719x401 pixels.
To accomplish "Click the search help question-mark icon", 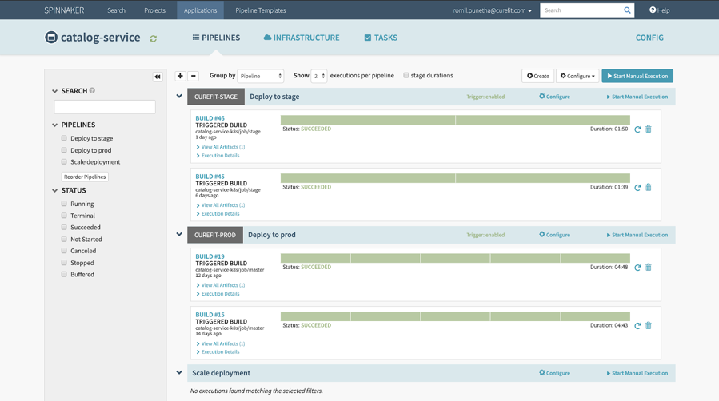I will tap(92, 90).
